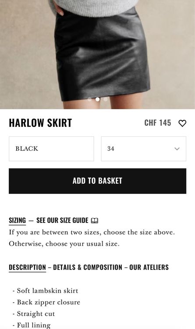Click the ADD TO BASKET button

pyautogui.click(x=97, y=181)
